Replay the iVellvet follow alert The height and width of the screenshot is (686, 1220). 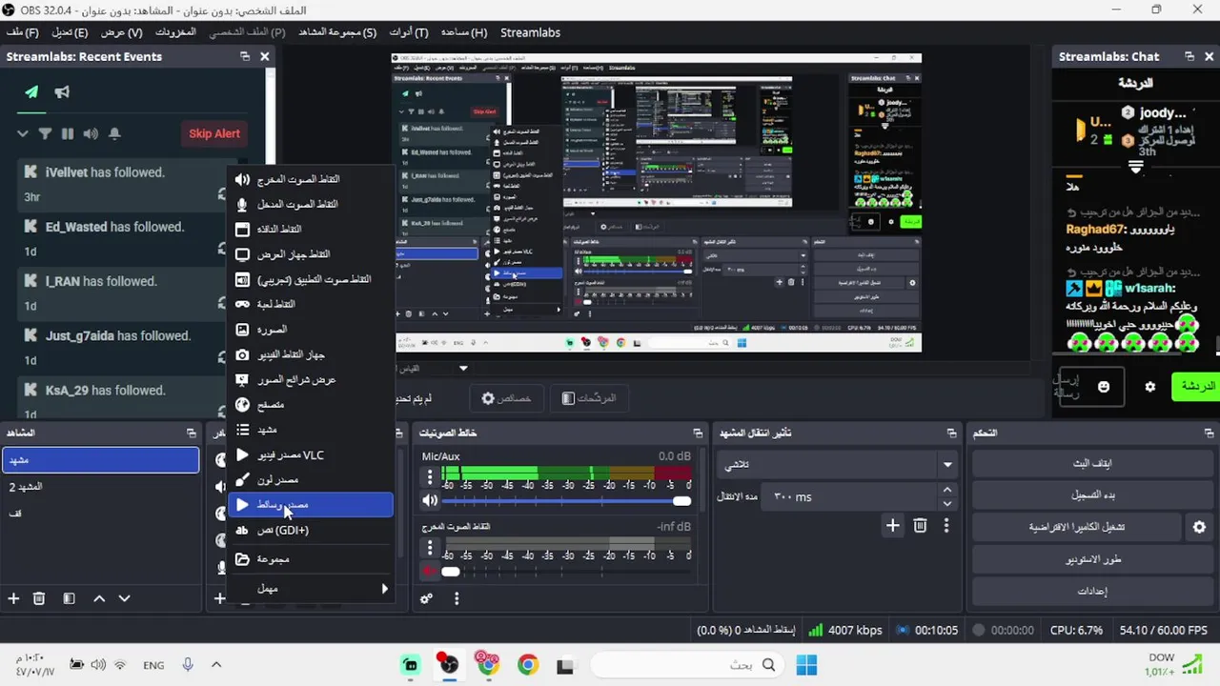tap(221, 194)
